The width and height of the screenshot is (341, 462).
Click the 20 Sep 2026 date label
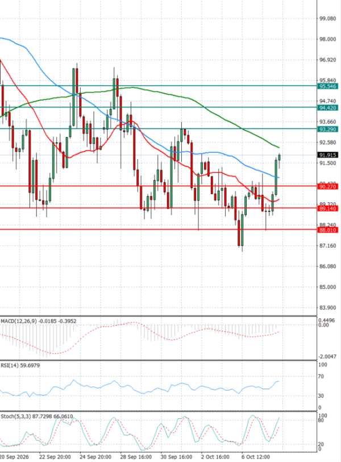point(15,457)
